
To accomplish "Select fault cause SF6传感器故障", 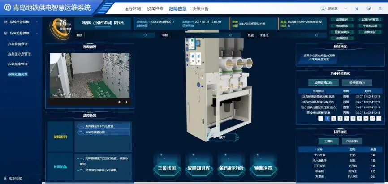I will tap(103, 133).
